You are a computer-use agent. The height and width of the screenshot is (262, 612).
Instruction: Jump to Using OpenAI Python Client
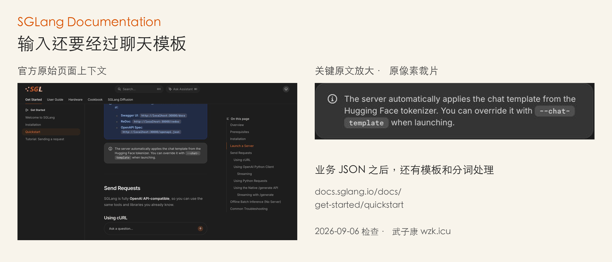point(254,167)
